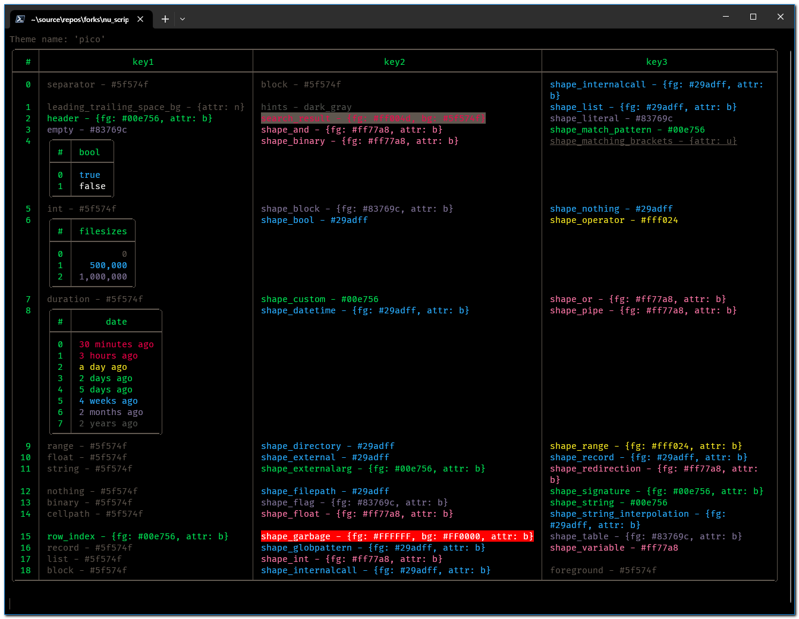Click the 'bool' nested table header
Viewport: 799px width, 619px height.
(90, 152)
